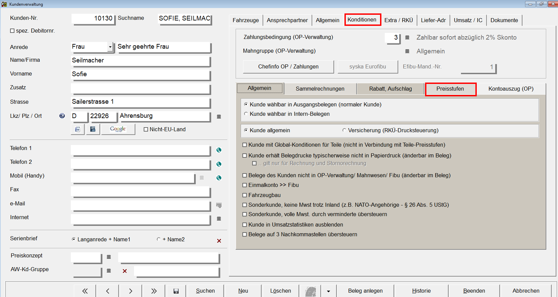Check Belege auf 3 Nachkommastellen übersteuern

245,235
